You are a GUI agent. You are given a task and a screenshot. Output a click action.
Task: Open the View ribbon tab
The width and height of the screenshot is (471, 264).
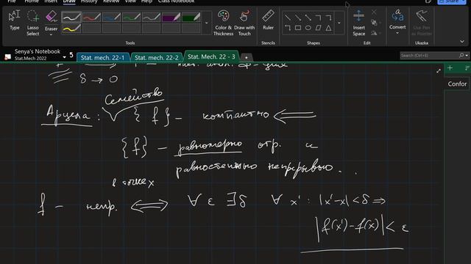(130, 1)
